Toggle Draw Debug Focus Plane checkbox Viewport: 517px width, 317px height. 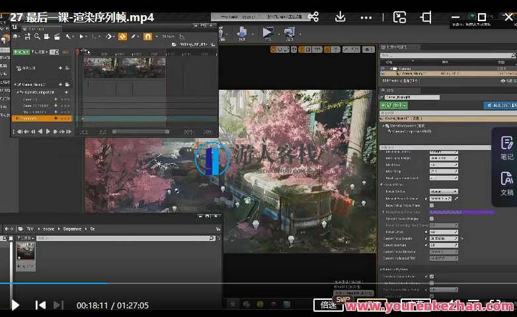click(432, 205)
